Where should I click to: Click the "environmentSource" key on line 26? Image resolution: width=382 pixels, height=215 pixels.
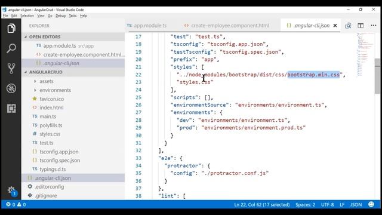point(199,105)
